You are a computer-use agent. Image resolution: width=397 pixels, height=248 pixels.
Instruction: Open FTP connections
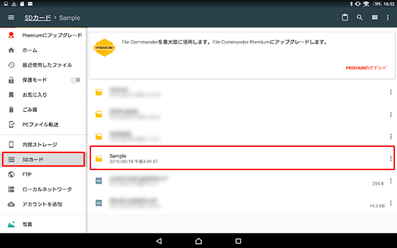point(44,174)
